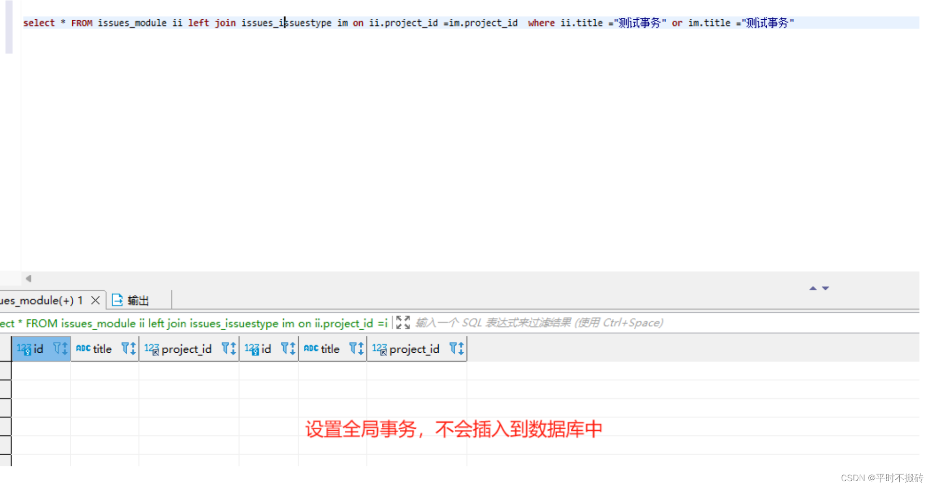Click the numeric type icon of last project_id column
This screenshot has width=931, height=487.
380,349
